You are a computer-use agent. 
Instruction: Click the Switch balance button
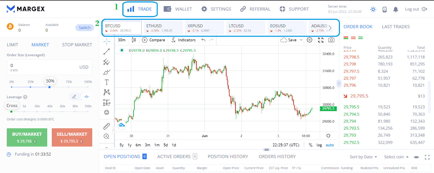click(x=85, y=28)
